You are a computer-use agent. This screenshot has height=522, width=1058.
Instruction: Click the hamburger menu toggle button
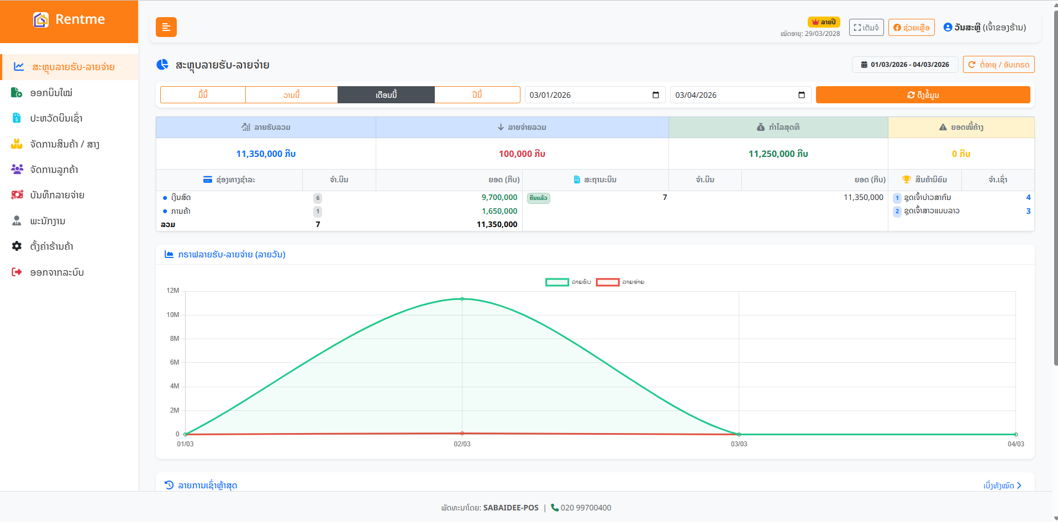pos(166,27)
